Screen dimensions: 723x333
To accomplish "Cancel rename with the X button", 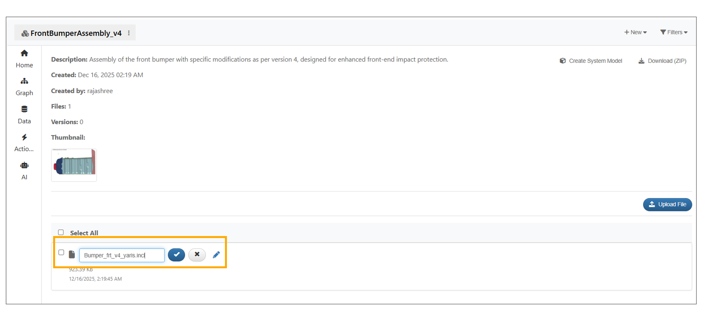I will click(x=197, y=255).
